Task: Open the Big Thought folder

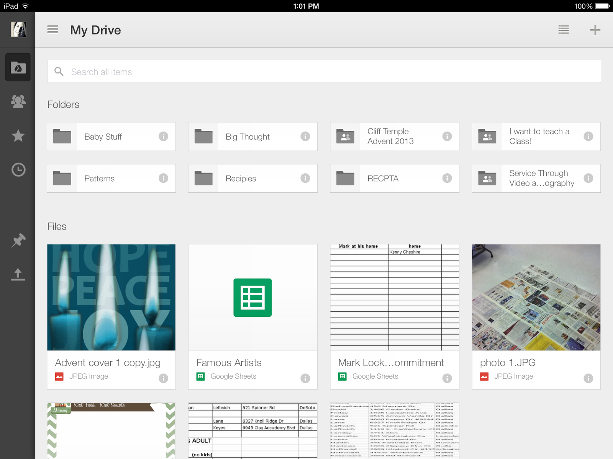Action: tap(253, 137)
